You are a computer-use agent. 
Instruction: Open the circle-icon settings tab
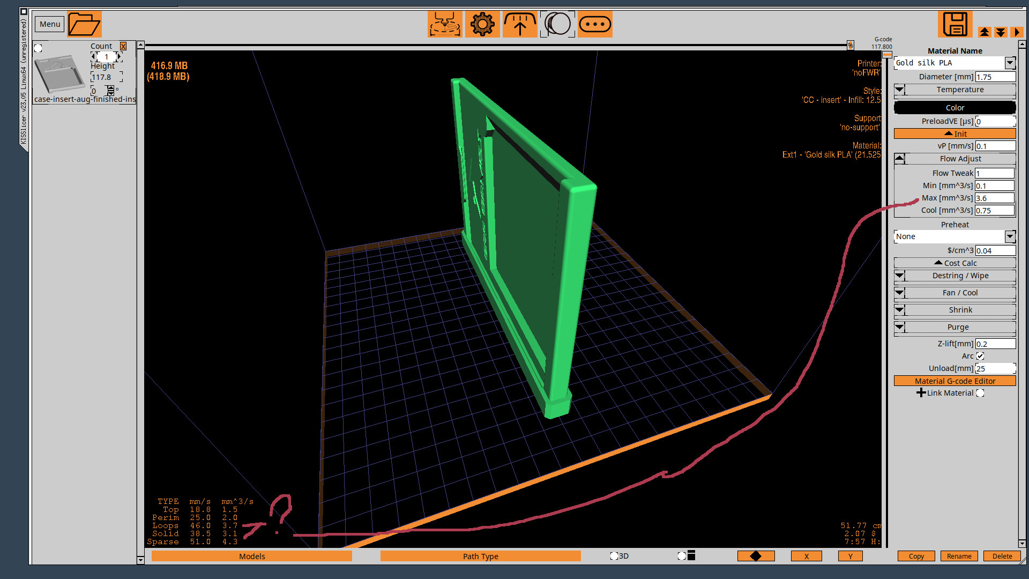557,24
